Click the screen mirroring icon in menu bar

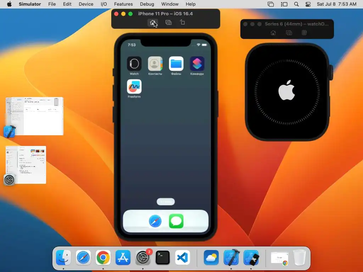(270, 4)
